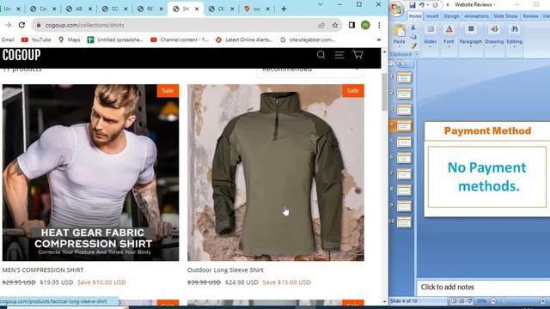The height and width of the screenshot is (309, 550).
Task: Open the Font group dropdown
Action: [449, 35]
